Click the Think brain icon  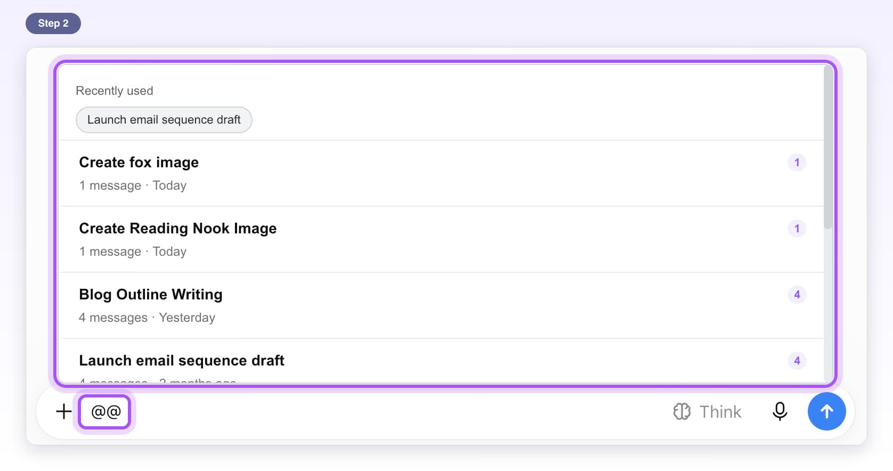tap(681, 411)
